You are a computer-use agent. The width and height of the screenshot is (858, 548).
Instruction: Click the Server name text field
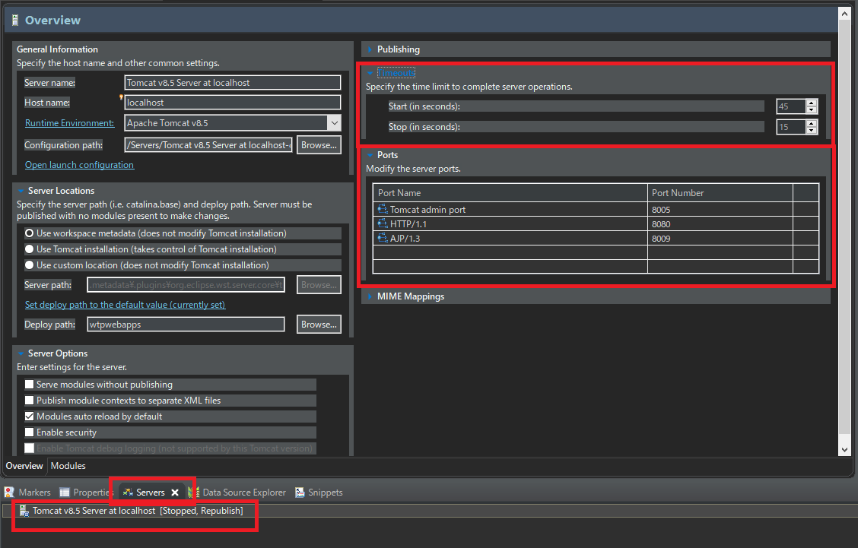pyautogui.click(x=233, y=83)
